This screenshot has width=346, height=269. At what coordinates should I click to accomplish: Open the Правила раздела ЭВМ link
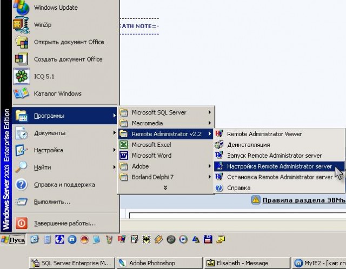(303, 200)
